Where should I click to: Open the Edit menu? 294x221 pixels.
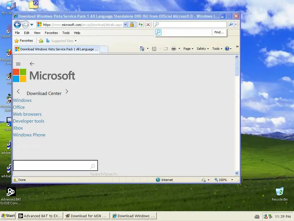27,33
